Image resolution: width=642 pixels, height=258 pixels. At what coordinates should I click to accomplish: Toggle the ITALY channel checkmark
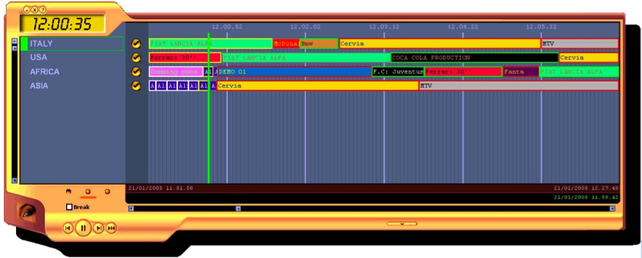pyautogui.click(x=136, y=44)
